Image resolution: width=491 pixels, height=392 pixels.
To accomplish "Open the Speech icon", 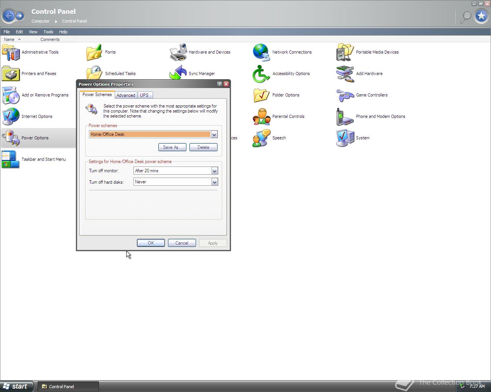I will (x=262, y=138).
